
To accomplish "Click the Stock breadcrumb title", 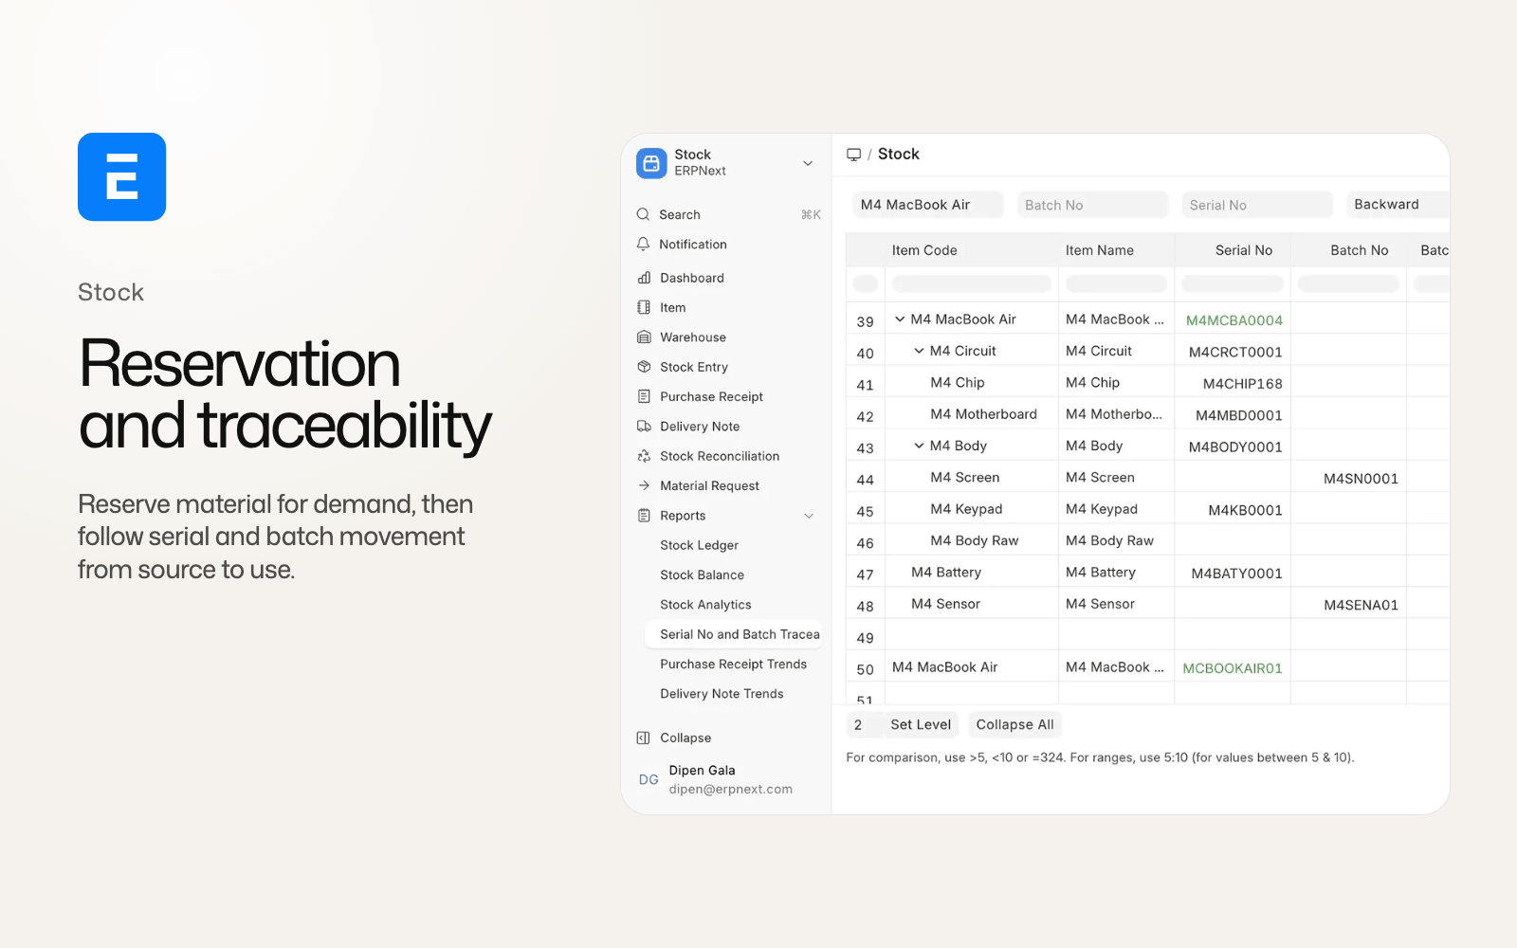I will 898,155.
